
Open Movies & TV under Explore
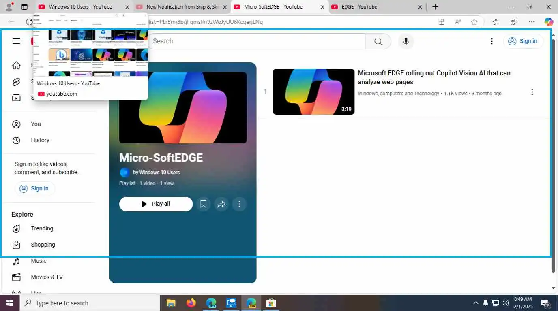coord(49,277)
